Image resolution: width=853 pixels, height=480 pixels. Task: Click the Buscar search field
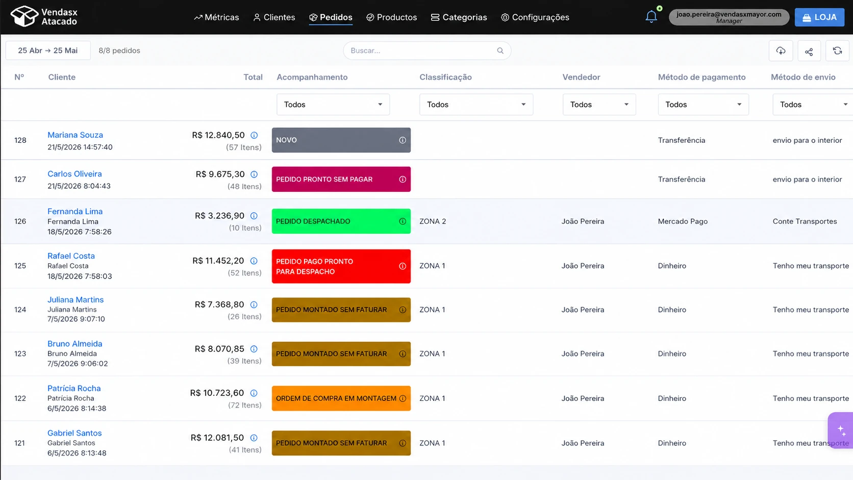pos(427,50)
